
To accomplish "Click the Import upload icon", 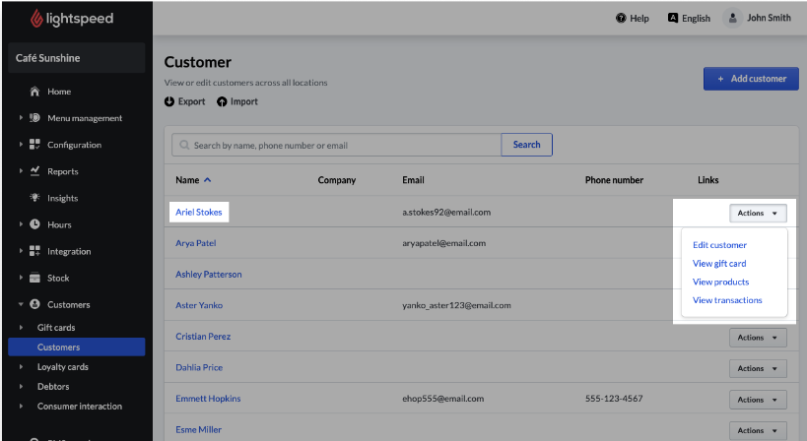I will [x=222, y=101].
